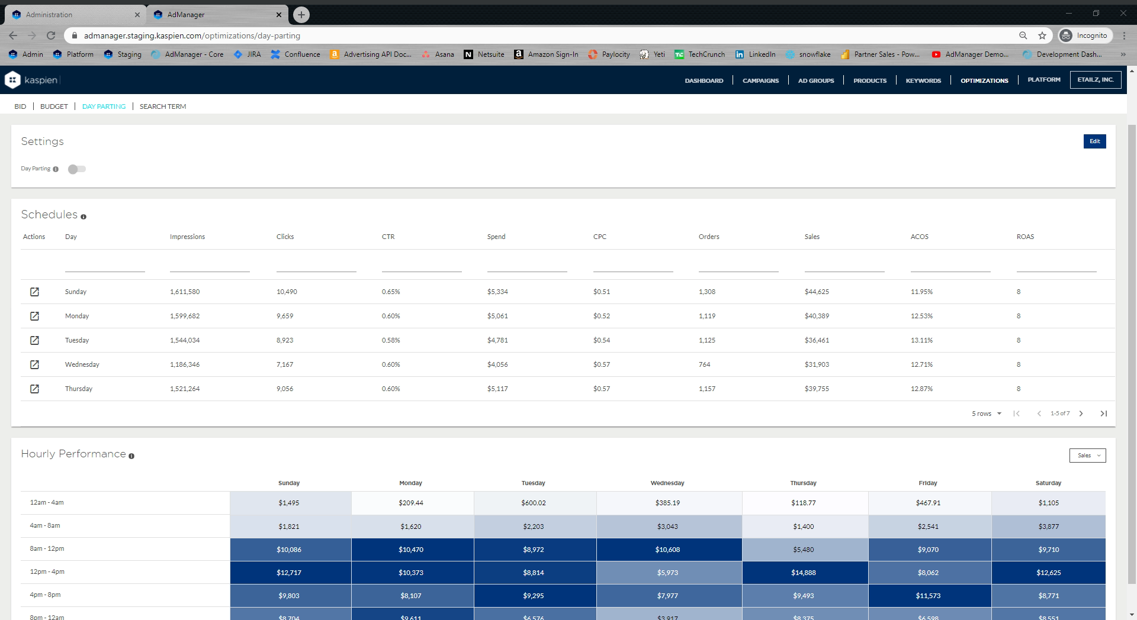Open the Thursday schedule edit icon
This screenshot has height=620, width=1137.
pyautogui.click(x=34, y=389)
